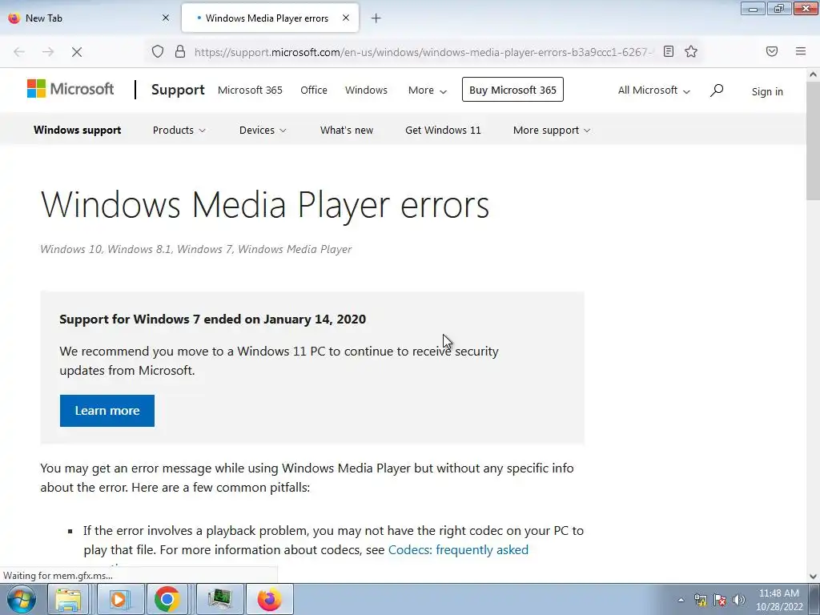
Task: Click Sign in link
Action: [767, 91]
